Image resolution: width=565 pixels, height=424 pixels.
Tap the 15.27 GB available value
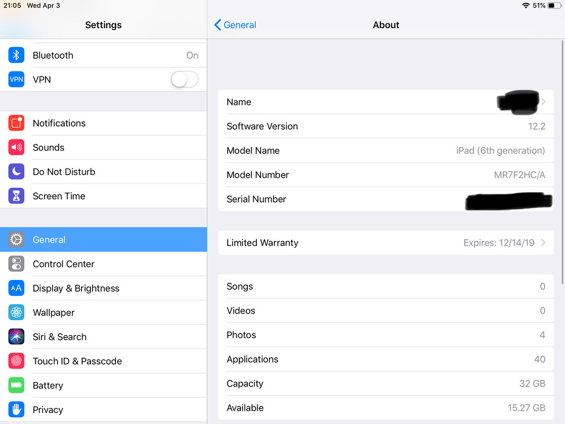pyautogui.click(x=526, y=408)
